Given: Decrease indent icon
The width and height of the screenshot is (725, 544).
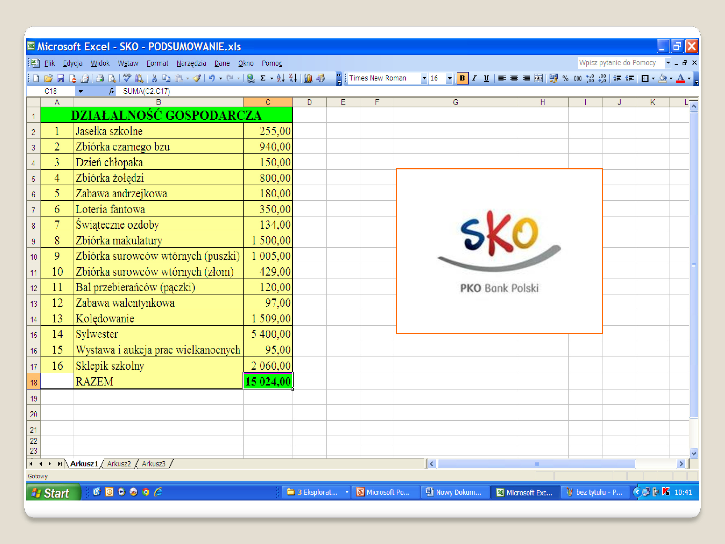Looking at the screenshot, I should (x=617, y=78).
